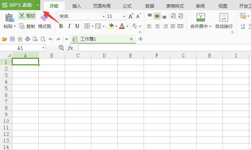Open border dropdown arrow
The width and height of the screenshot is (251, 150).
click(x=92, y=26)
